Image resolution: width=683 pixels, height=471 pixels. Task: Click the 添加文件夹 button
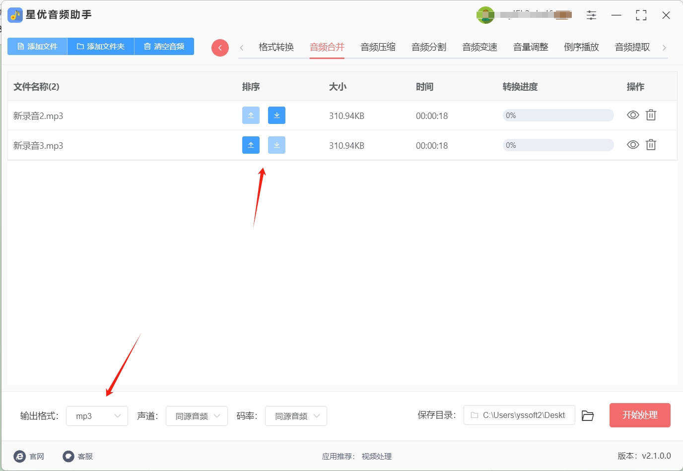point(101,46)
